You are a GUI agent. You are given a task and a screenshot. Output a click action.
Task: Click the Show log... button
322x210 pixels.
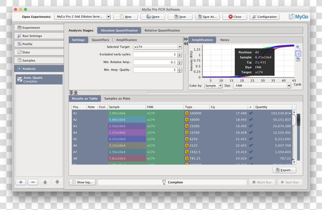coord(82,182)
